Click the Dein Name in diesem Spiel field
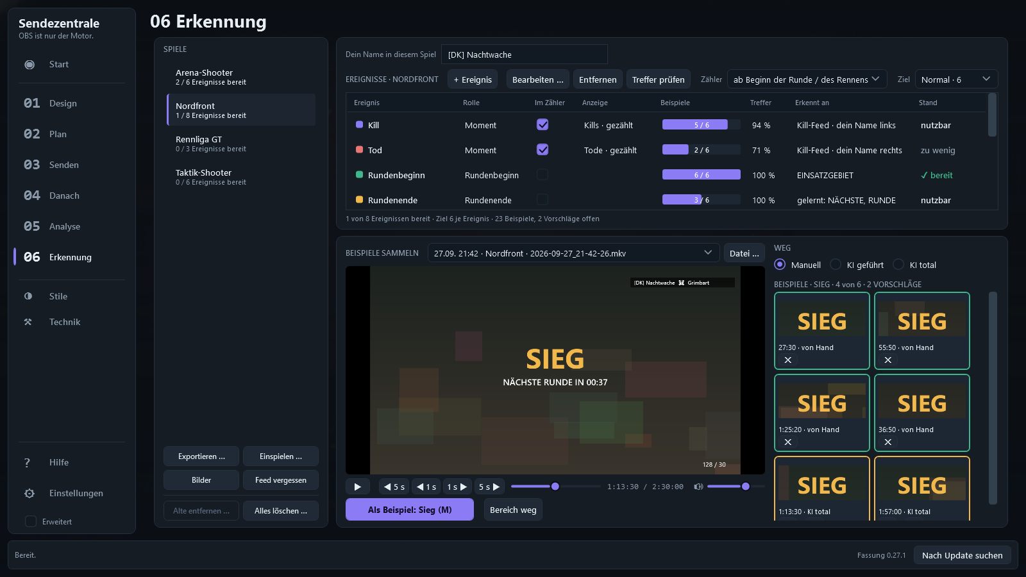 (524, 54)
